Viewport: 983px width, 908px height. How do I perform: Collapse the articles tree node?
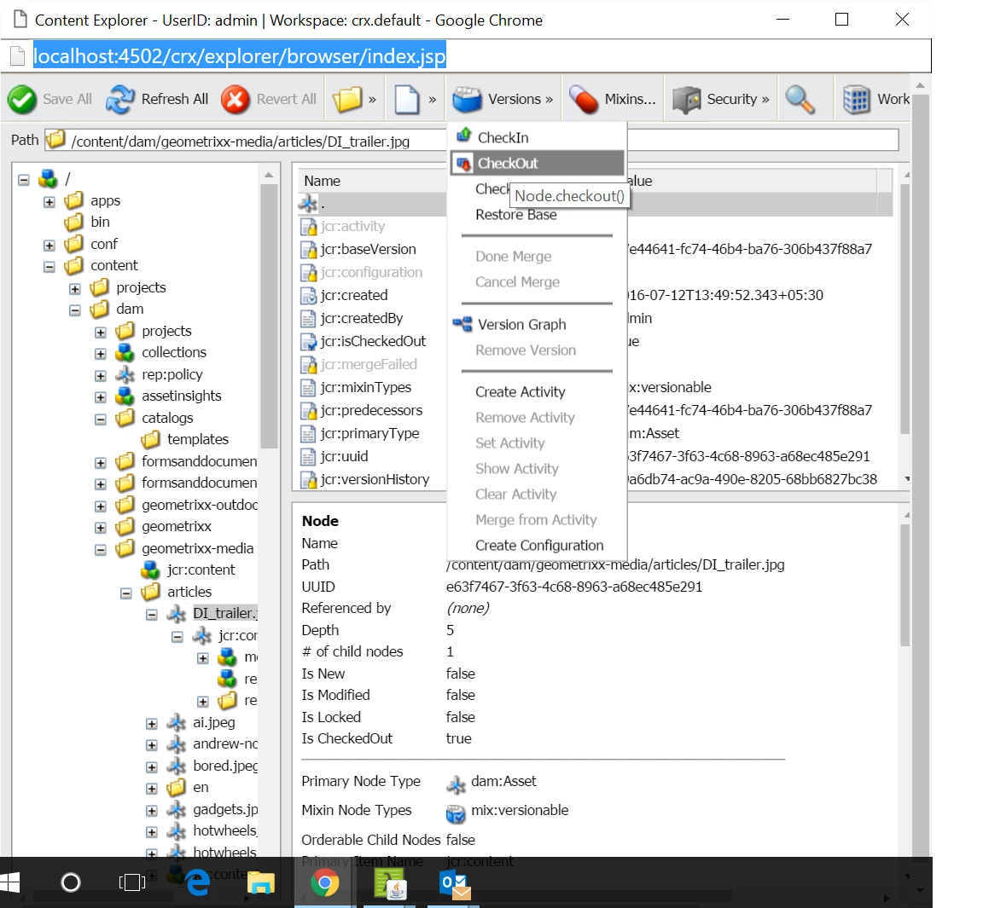pyautogui.click(x=126, y=593)
